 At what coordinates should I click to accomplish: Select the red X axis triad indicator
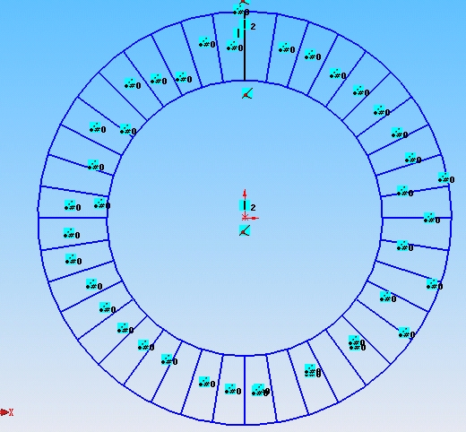click(x=6, y=412)
